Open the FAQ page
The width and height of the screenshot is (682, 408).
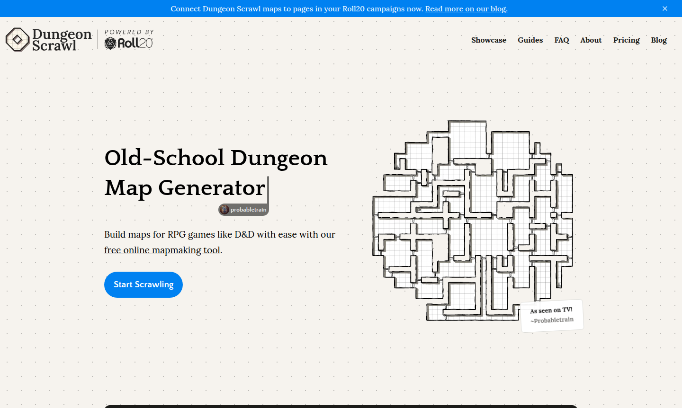click(562, 40)
